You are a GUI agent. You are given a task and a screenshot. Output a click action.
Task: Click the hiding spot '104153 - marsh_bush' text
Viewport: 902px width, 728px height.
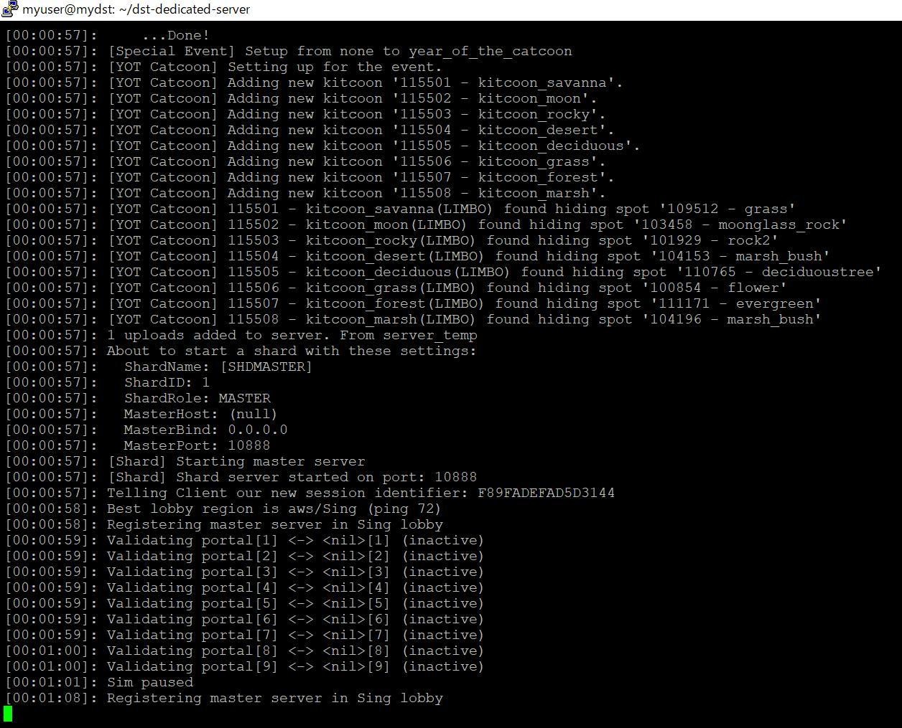point(741,256)
